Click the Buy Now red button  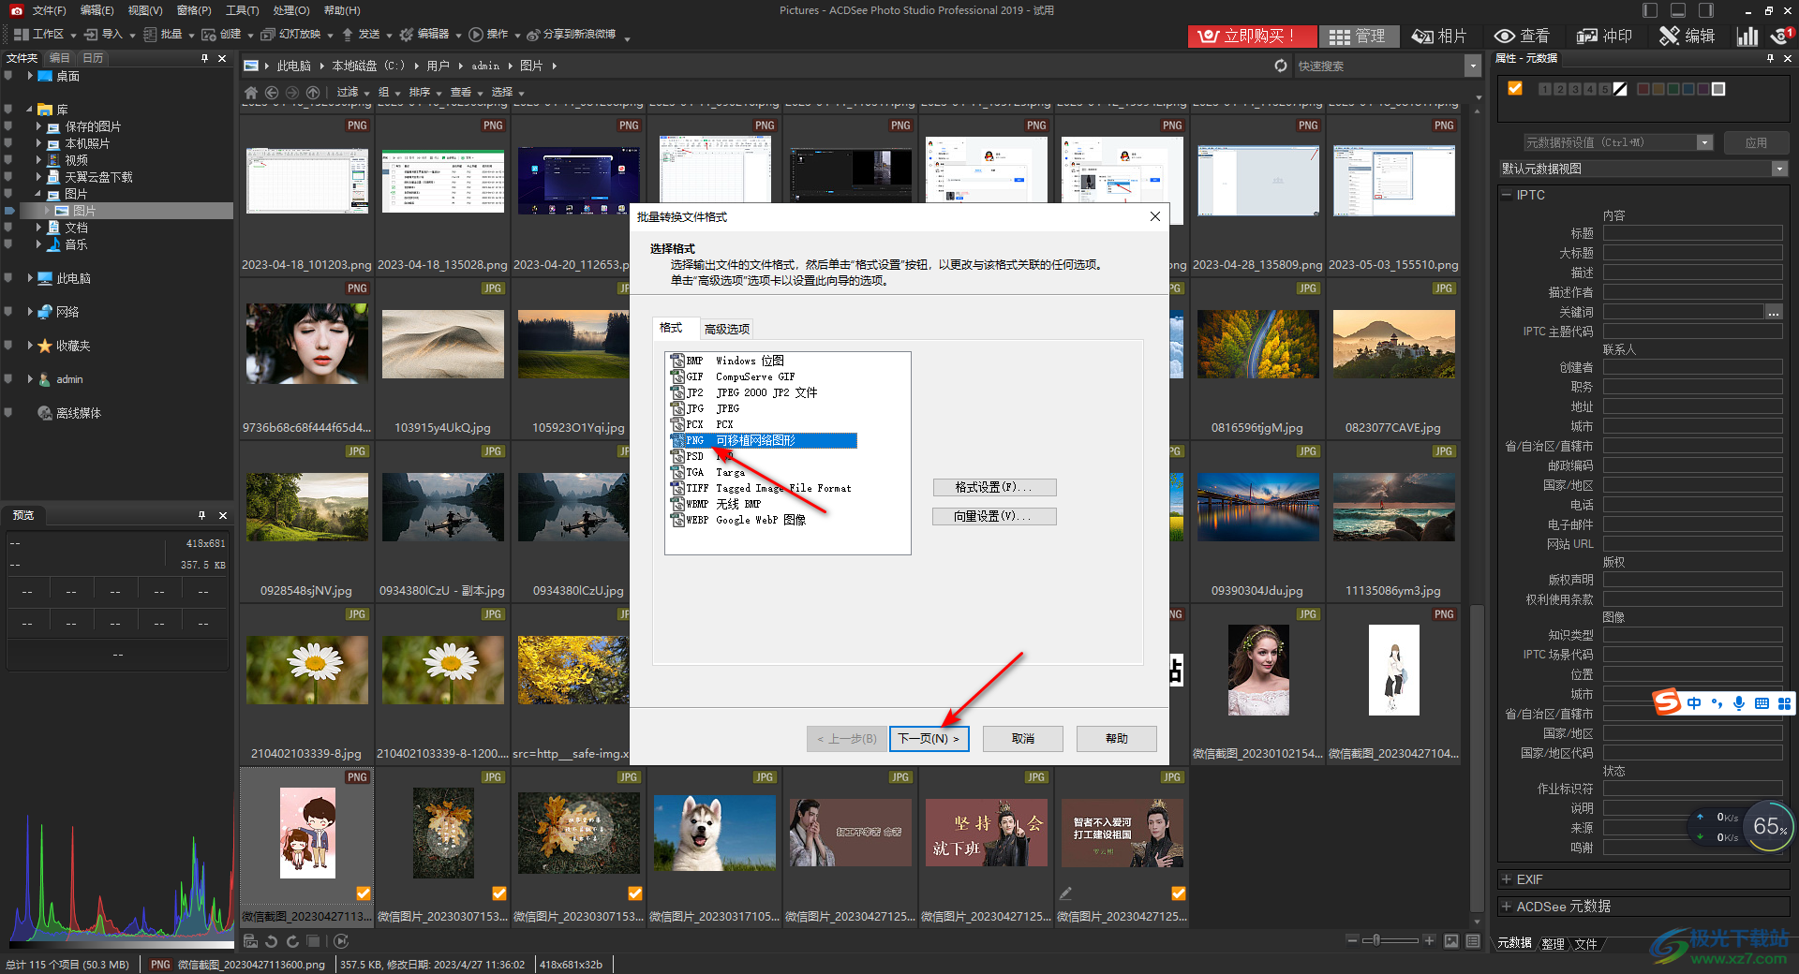coord(1251,36)
